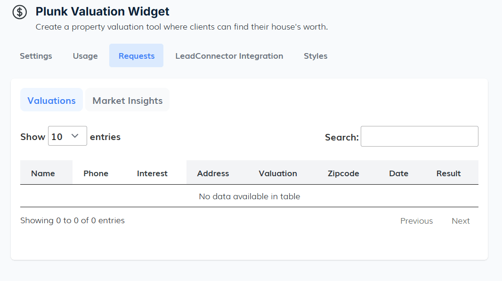Switch to Market Insights sub-tab
Viewport: 502px width, 281px height.
128,100
